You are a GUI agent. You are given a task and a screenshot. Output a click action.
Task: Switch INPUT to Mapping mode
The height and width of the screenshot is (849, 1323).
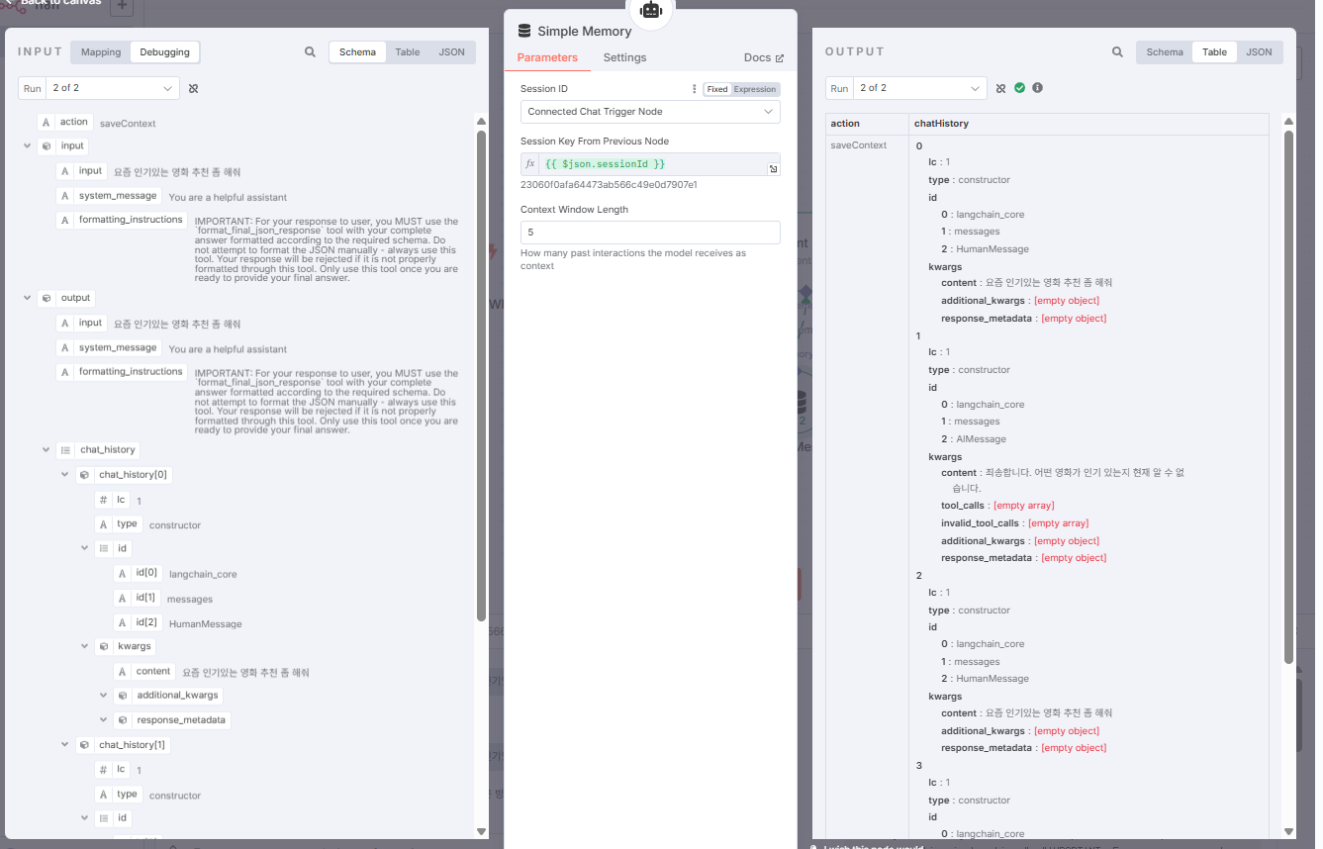[101, 52]
